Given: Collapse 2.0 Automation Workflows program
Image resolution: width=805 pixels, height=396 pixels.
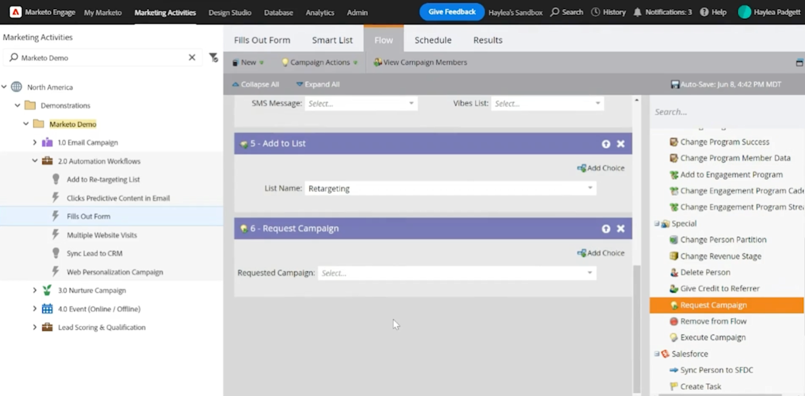Looking at the screenshot, I should [x=34, y=161].
